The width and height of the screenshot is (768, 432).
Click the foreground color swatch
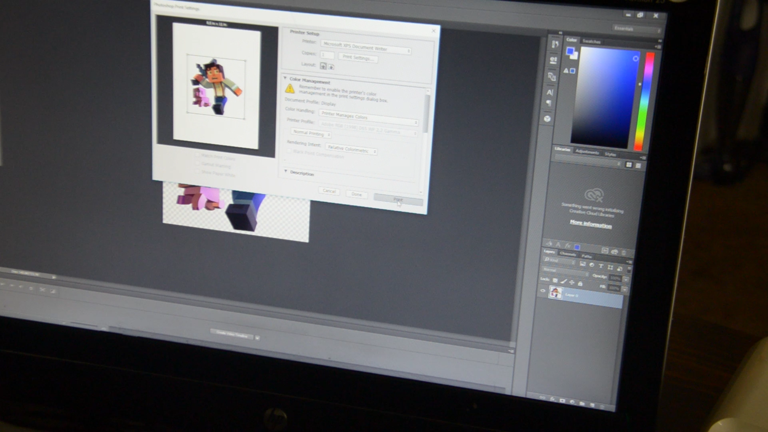click(570, 51)
